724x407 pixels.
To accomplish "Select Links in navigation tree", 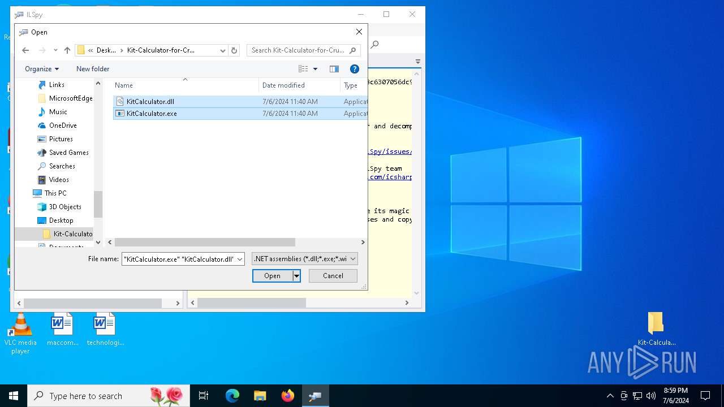I will coord(57,85).
